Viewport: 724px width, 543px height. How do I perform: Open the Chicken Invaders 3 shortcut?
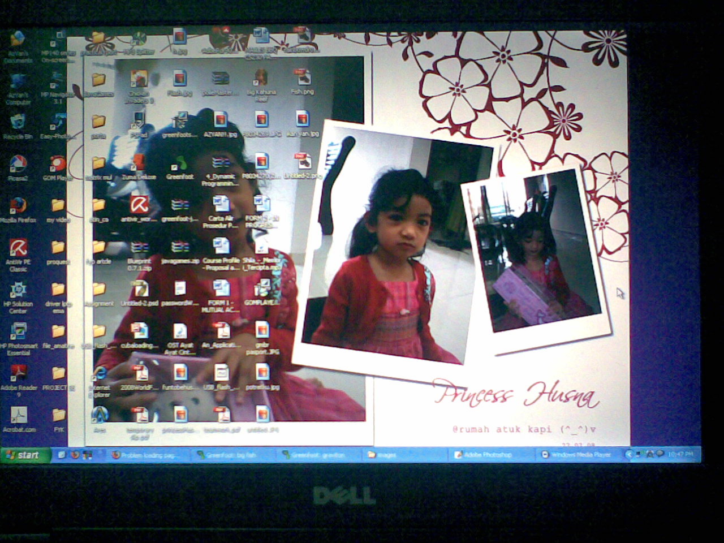(139, 87)
